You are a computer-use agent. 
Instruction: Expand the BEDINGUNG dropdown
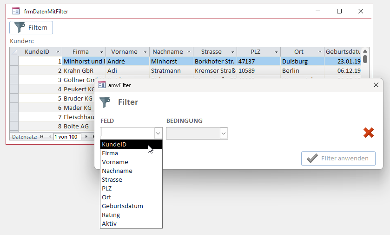[x=224, y=133]
